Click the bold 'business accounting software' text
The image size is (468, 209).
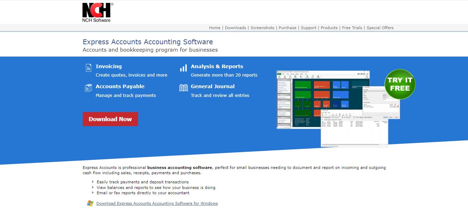[x=180, y=168]
